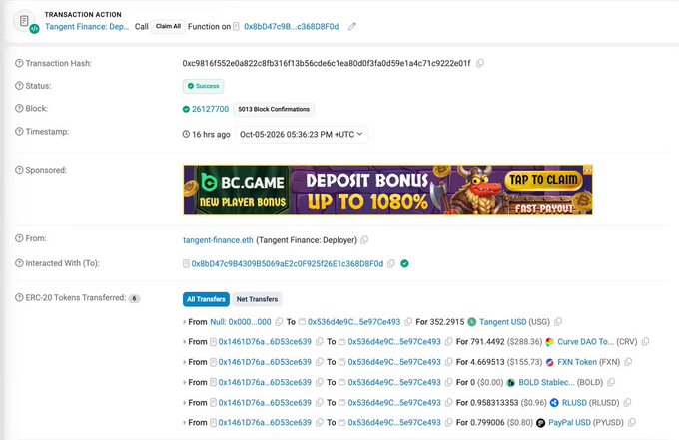Copy recipient address in Tangent USD row
This screenshot has height=440, width=679.
pyautogui.click(x=408, y=322)
